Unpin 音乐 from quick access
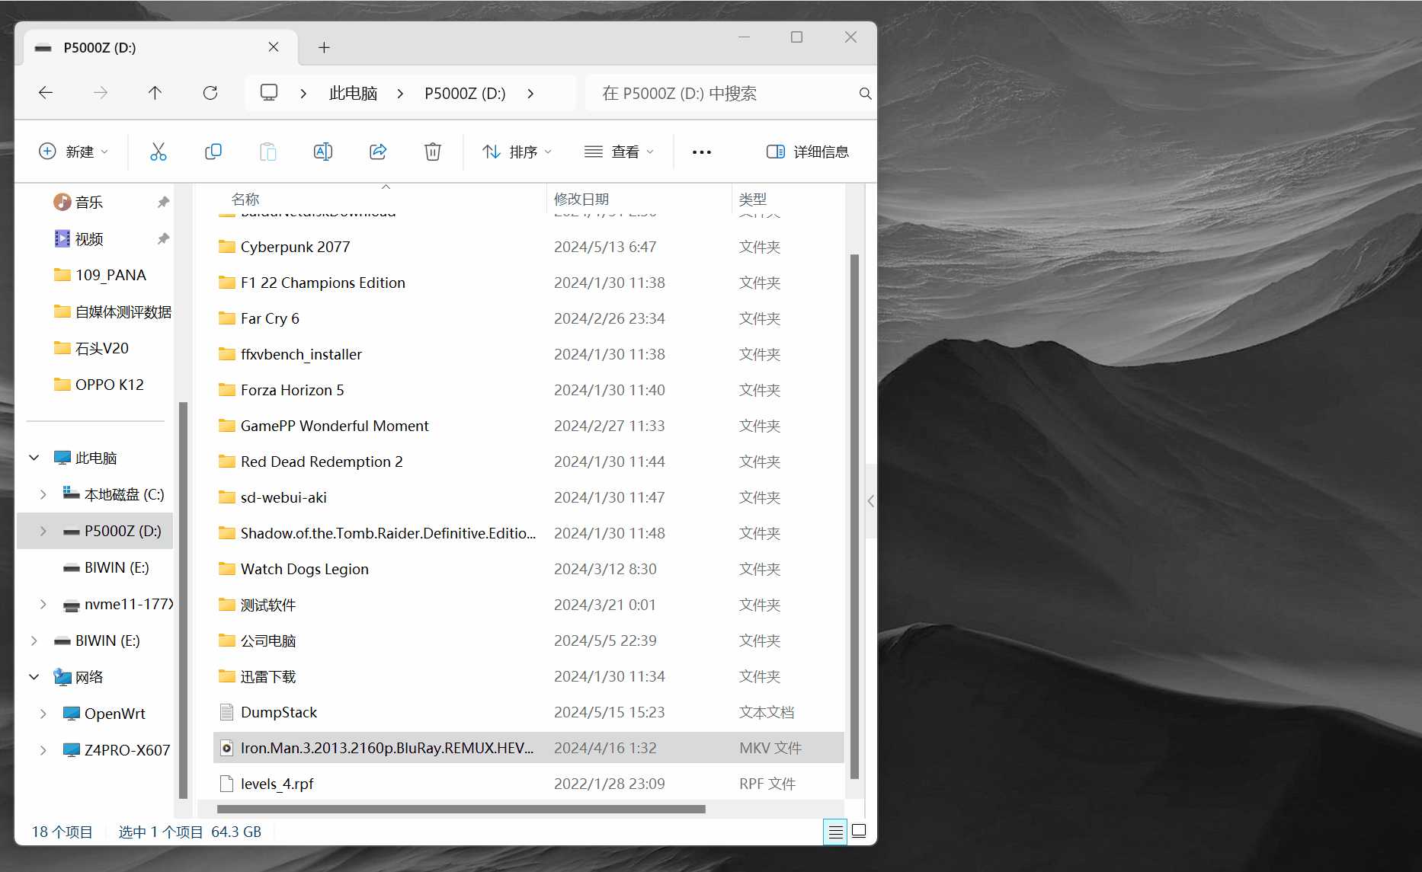This screenshot has width=1422, height=872. click(162, 202)
